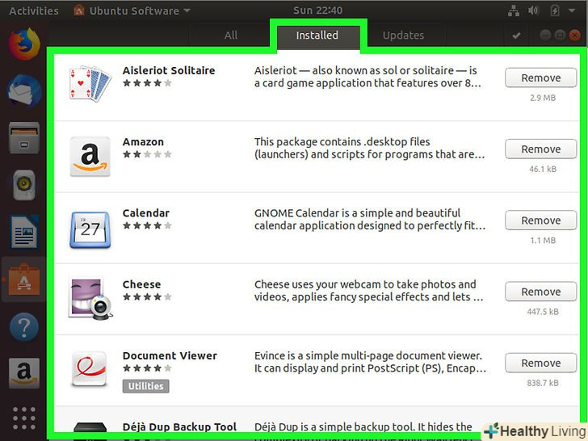
Task: Open the Help question mark icon
Action: 24,327
